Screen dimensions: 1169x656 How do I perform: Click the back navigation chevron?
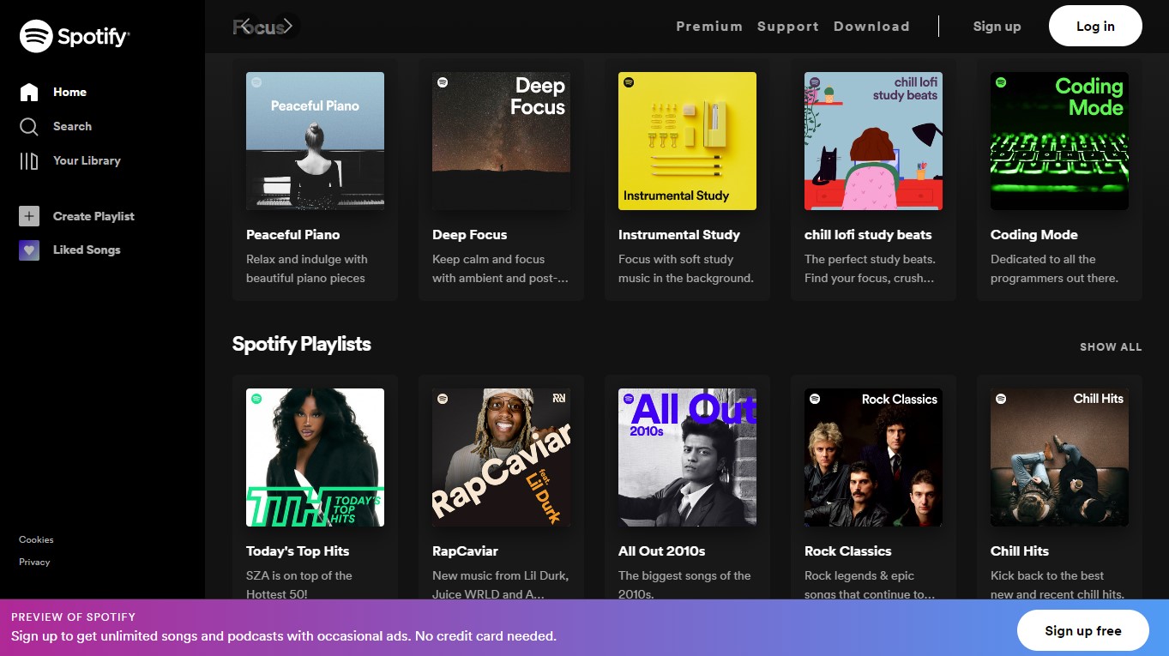[x=246, y=27]
